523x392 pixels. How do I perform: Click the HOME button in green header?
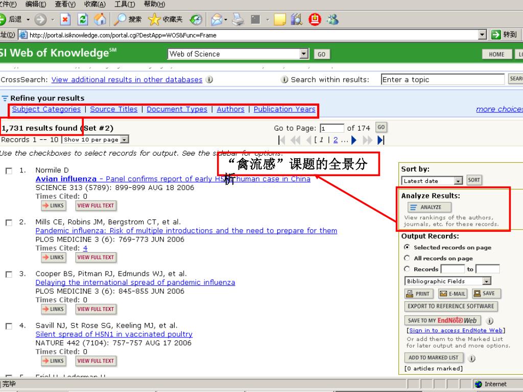point(496,54)
